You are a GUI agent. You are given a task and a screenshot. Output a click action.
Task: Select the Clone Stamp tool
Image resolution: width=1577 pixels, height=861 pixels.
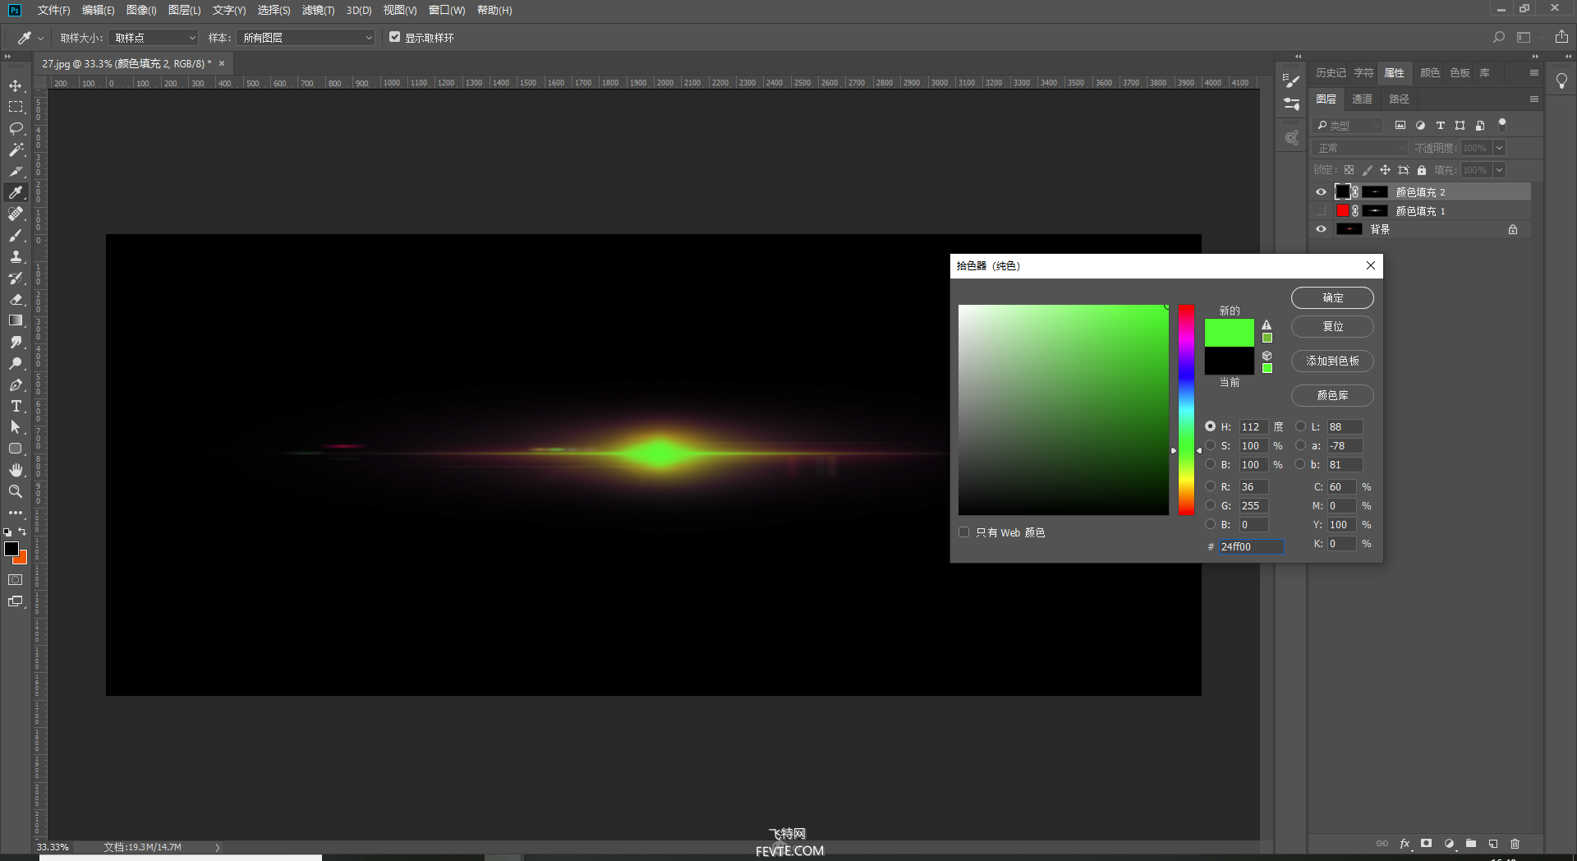(16, 256)
